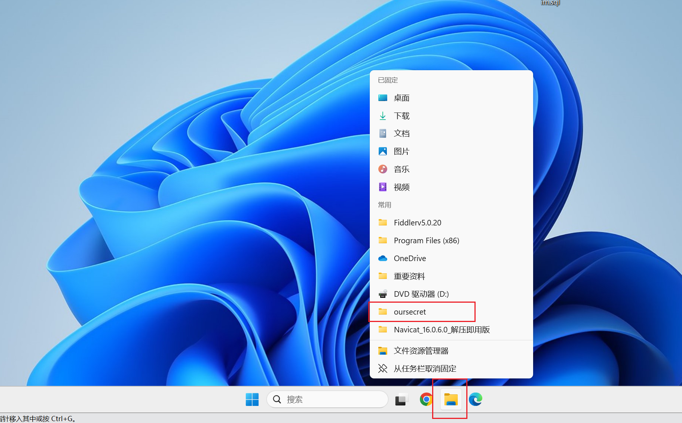Click the taskbar search box
682x423 pixels.
point(327,400)
